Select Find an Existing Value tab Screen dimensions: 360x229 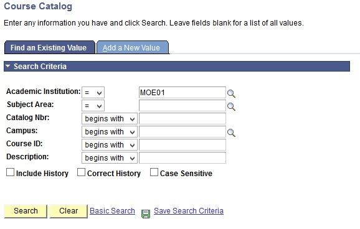(x=50, y=47)
